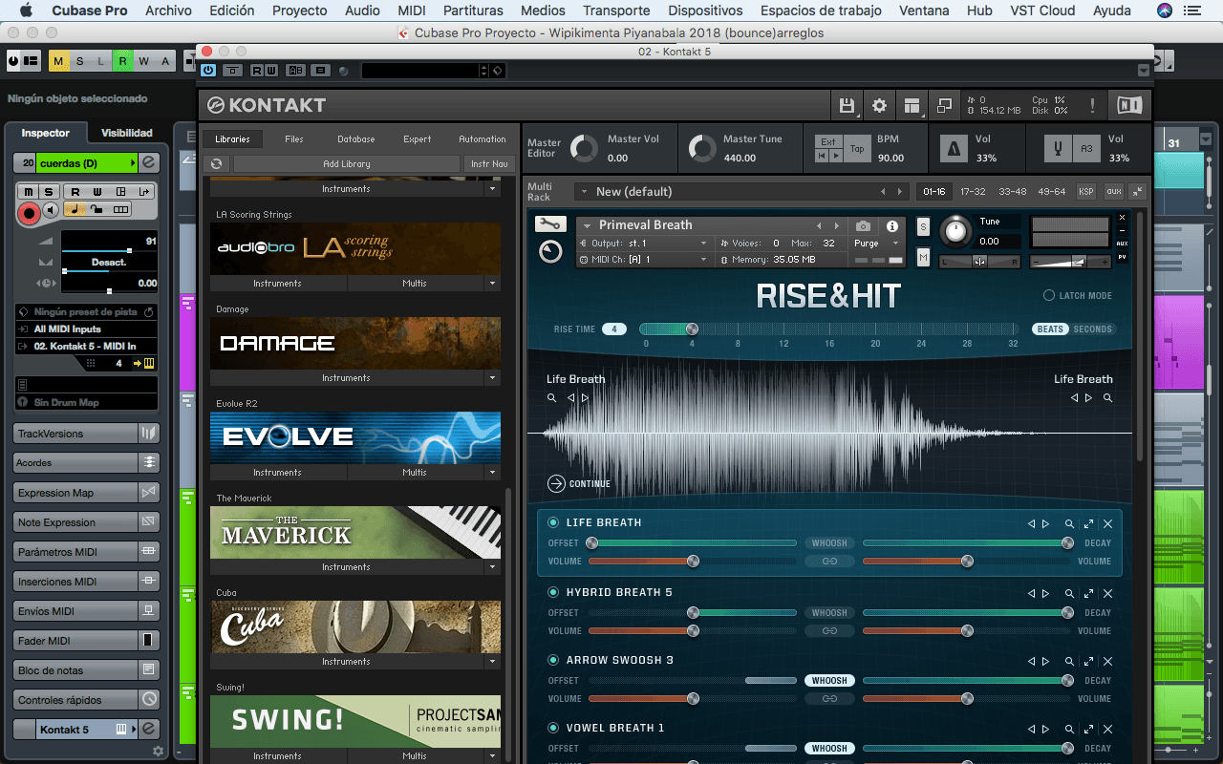Open Kontakt save/load disk menu
The width and height of the screenshot is (1223, 764).
click(x=847, y=105)
